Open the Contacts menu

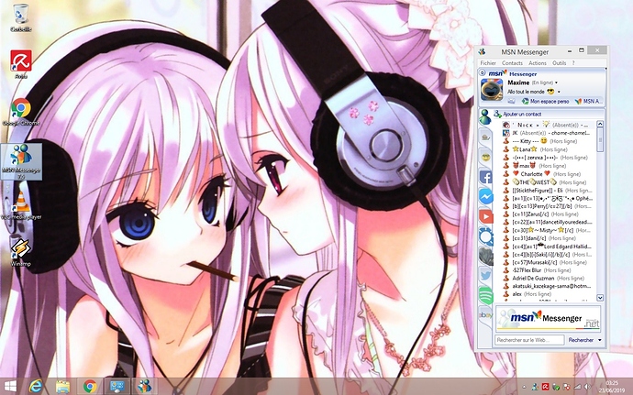click(x=512, y=63)
